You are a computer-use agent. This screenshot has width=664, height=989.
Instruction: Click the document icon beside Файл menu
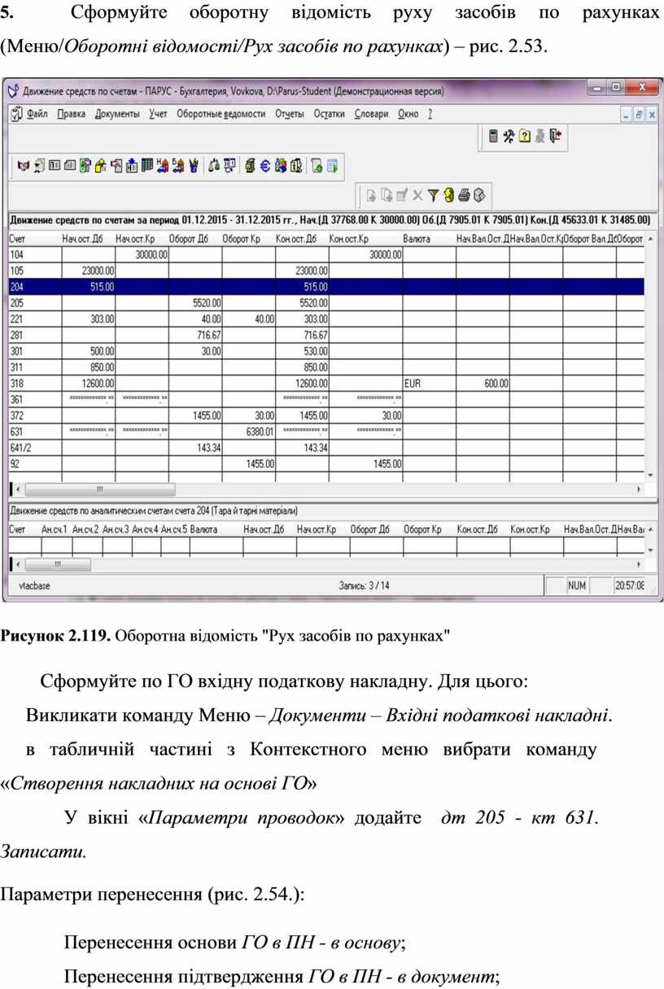(15, 114)
